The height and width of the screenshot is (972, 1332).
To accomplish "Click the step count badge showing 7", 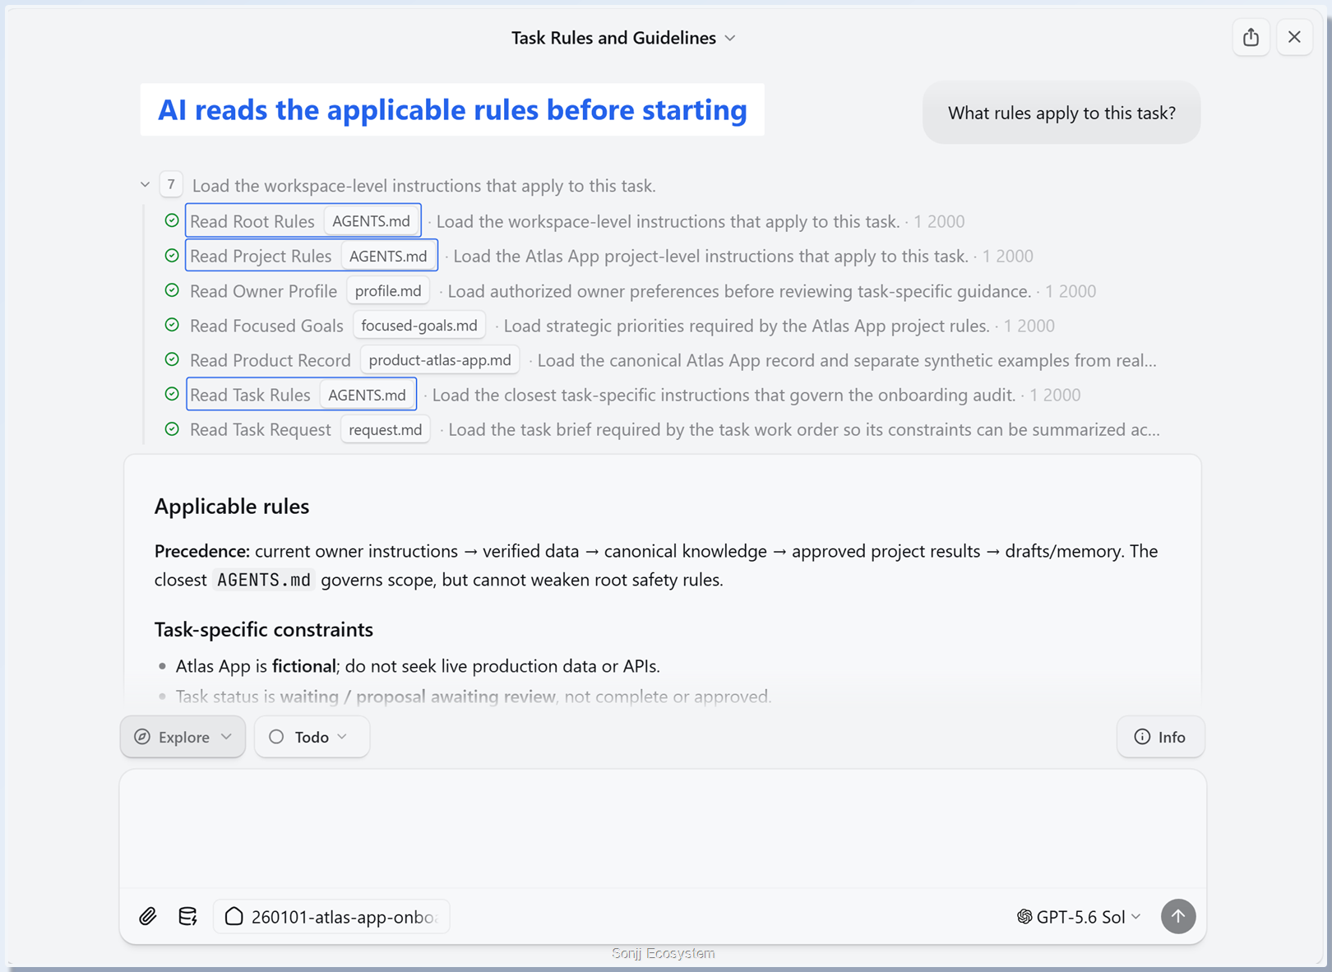I will point(171,185).
